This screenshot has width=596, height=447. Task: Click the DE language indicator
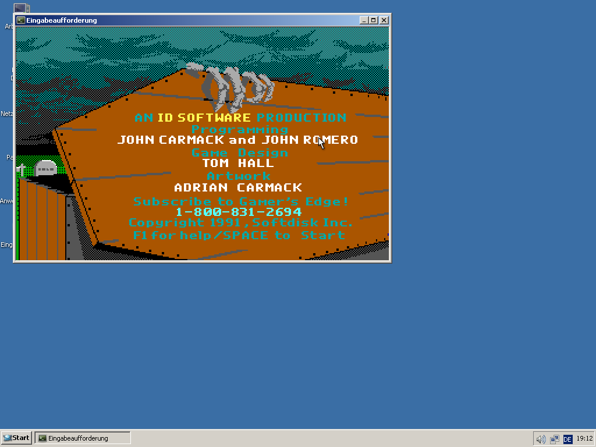coord(567,439)
